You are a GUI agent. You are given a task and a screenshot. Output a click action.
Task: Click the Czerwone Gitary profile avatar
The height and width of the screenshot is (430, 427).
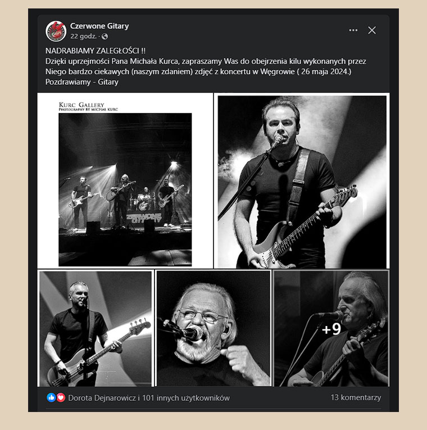click(56, 31)
